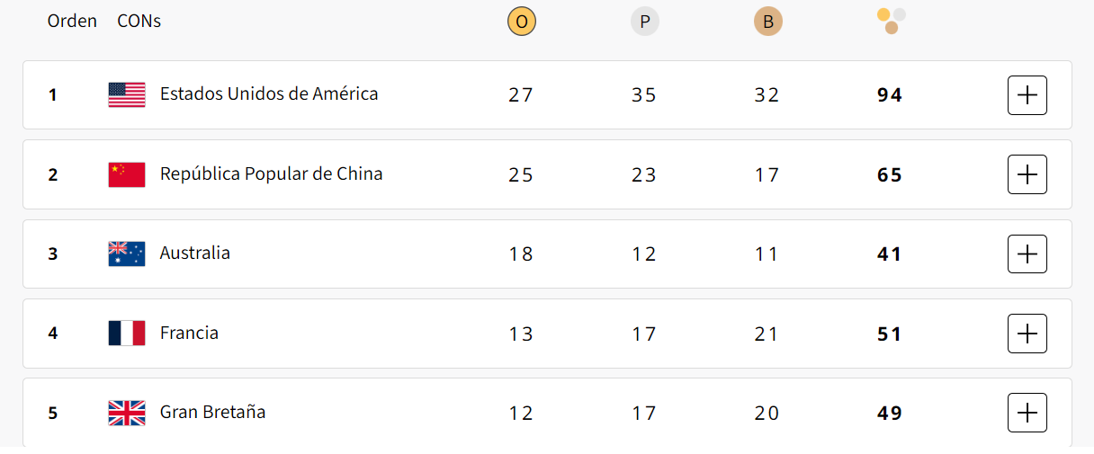Screen dimensions: 1094x454
Task: Click the Australia flag icon
Action: [127, 254]
